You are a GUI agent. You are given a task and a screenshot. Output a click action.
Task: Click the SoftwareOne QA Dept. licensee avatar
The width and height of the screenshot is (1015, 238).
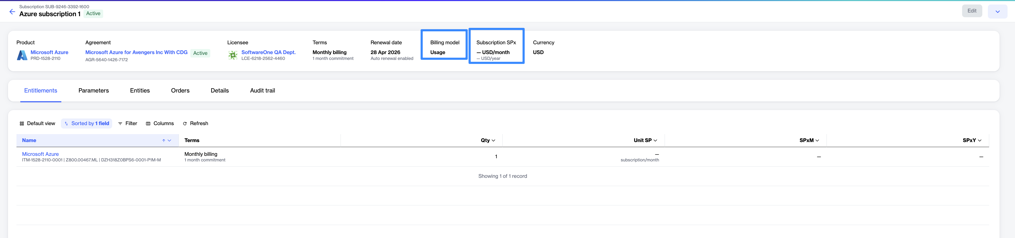point(233,55)
